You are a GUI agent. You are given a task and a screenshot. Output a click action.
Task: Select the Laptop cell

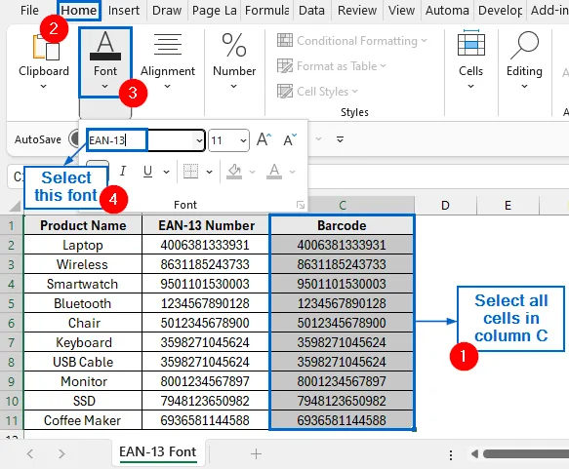point(83,245)
